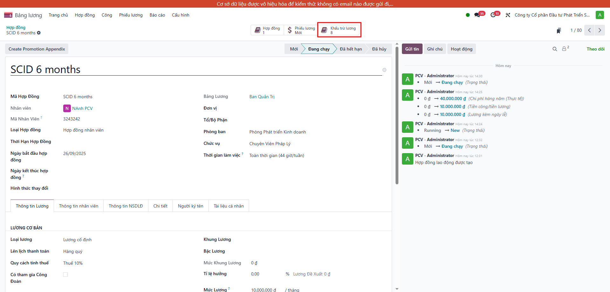Click the bookmark icon near pager
The width and height of the screenshot is (610, 292).
tap(559, 31)
